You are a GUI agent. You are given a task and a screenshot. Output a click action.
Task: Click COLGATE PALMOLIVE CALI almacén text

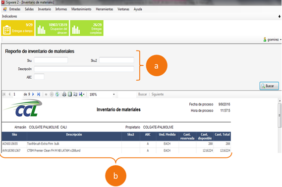[x=48, y=127]
